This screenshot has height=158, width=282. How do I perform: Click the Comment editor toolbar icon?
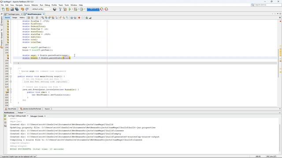[87, 18]
